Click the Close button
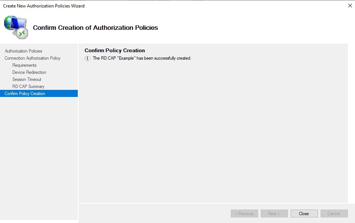The width and height of the screenshot is (355, 223). tap(304, 214)
